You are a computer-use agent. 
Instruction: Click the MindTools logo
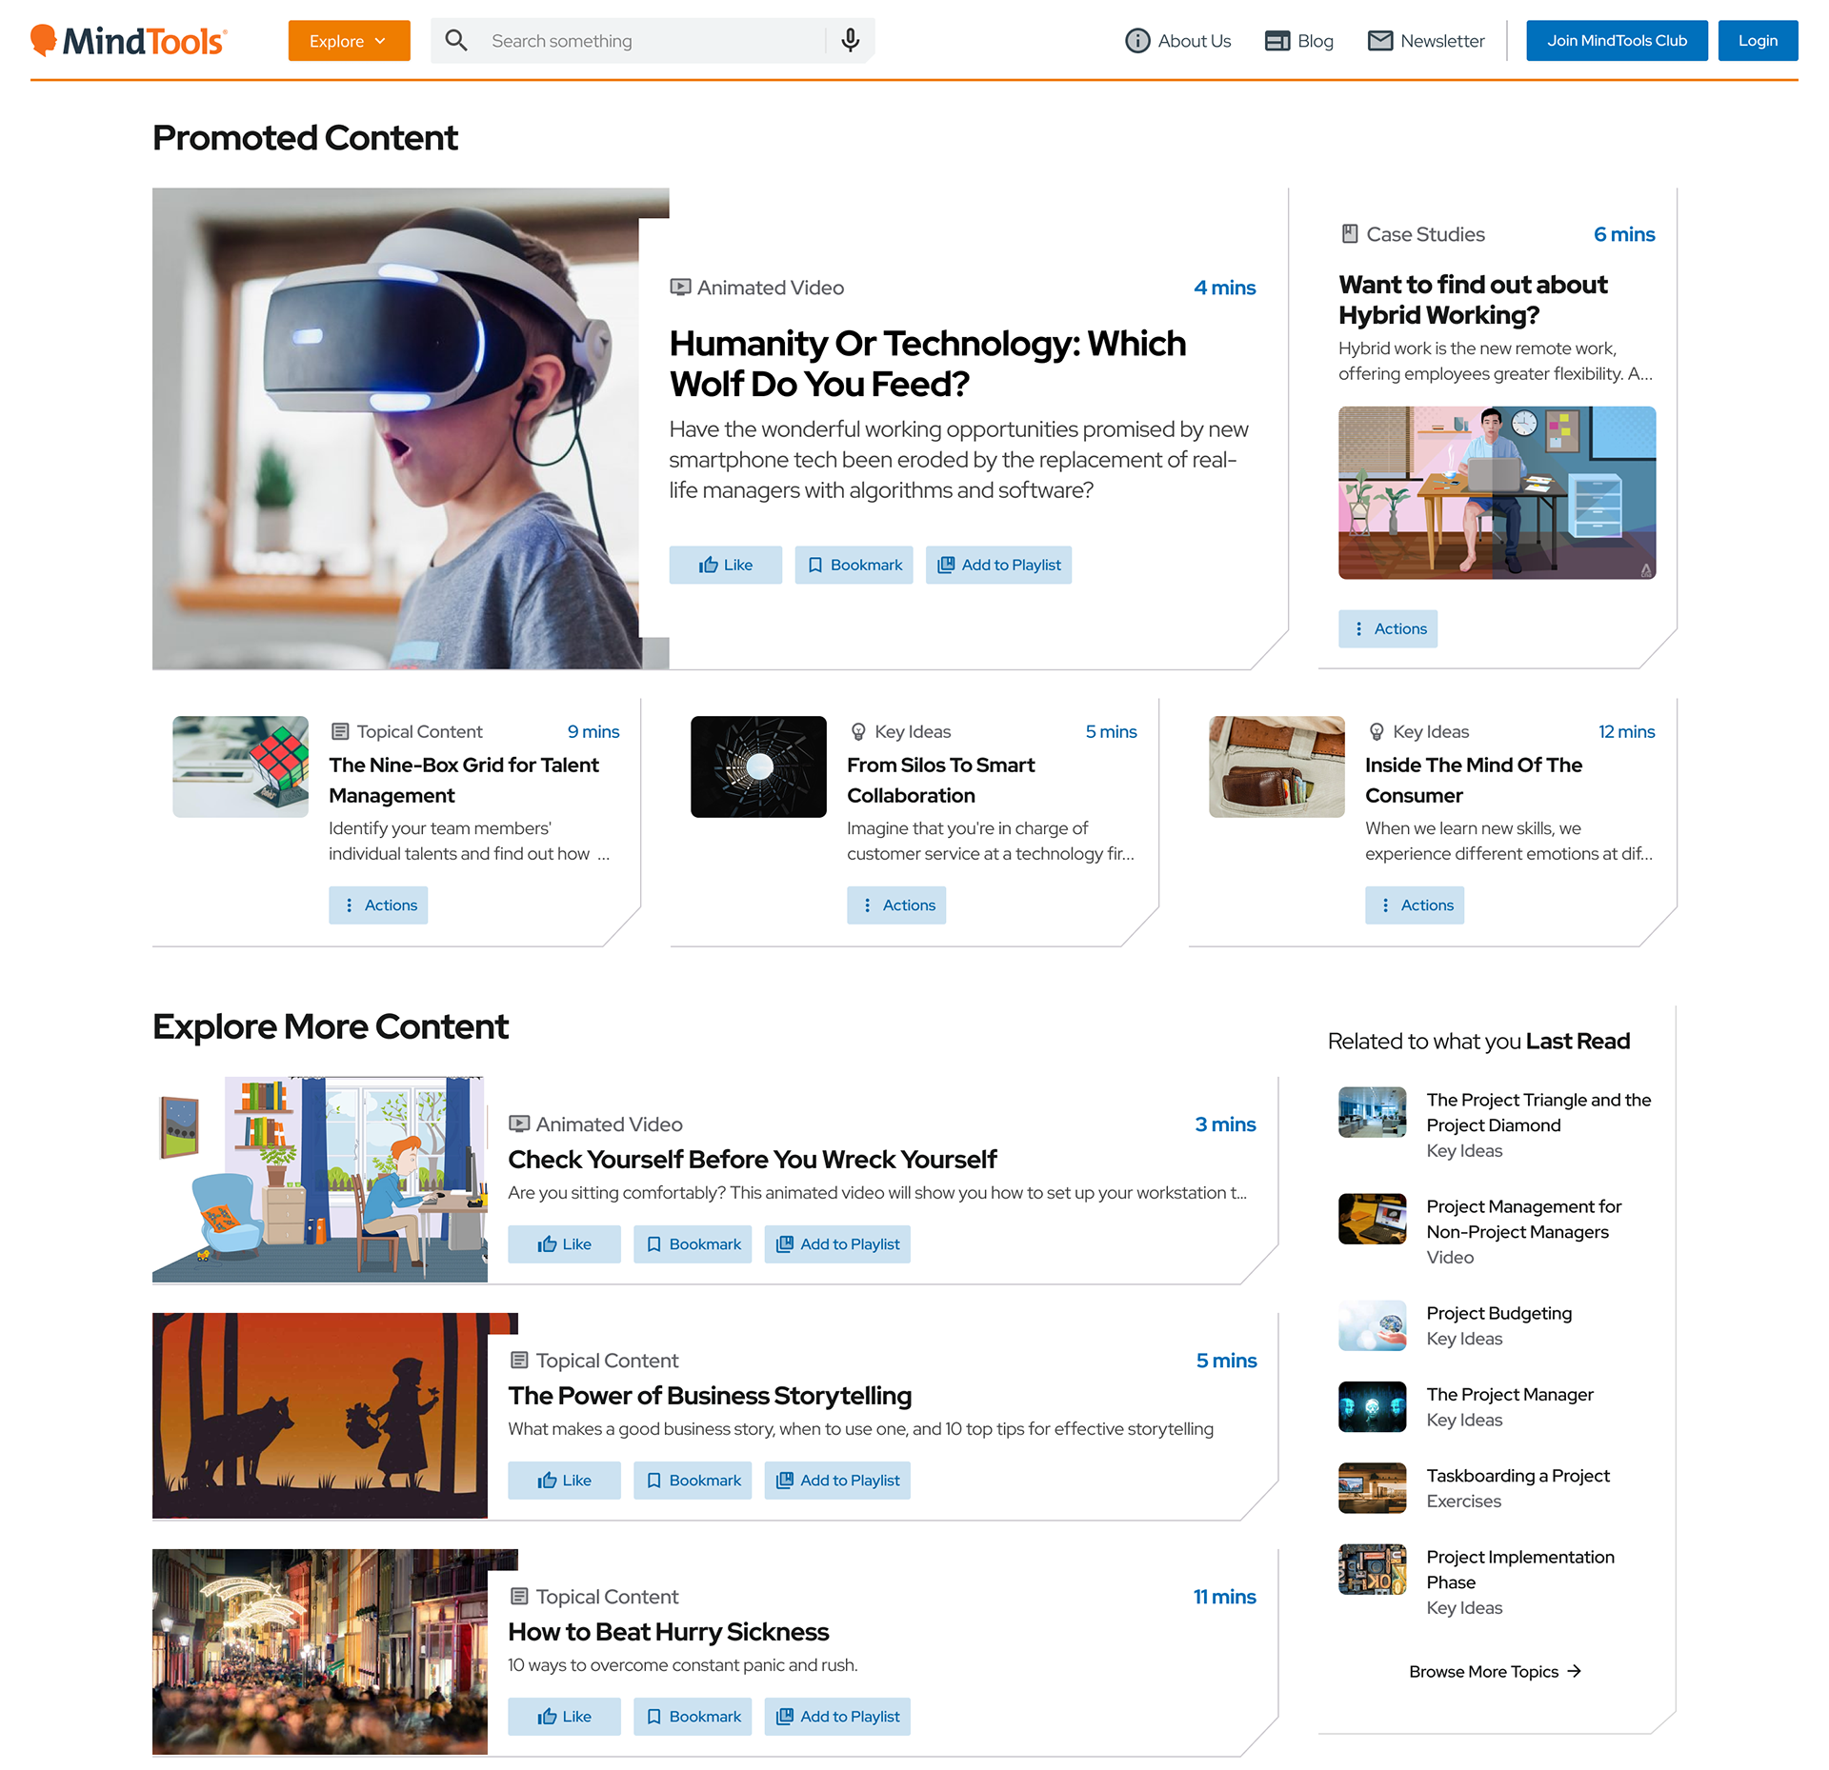coord(129,41)
